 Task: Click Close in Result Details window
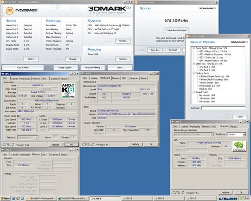click(240, 117)
